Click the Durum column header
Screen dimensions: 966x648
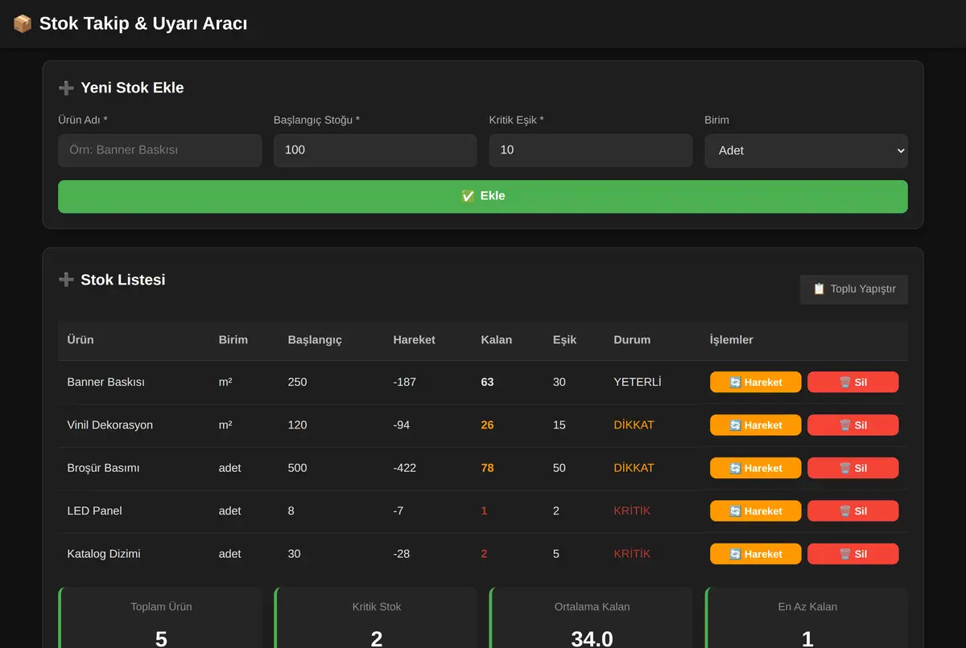click(632, 340)
